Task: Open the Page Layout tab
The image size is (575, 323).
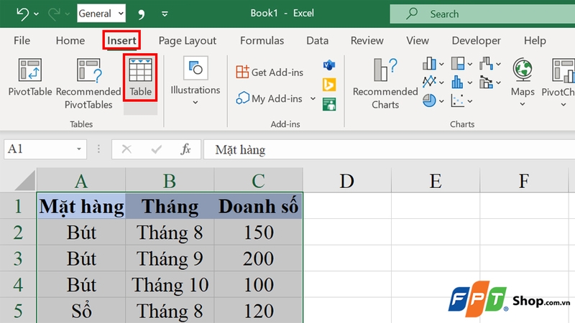Action: (188, 40)
